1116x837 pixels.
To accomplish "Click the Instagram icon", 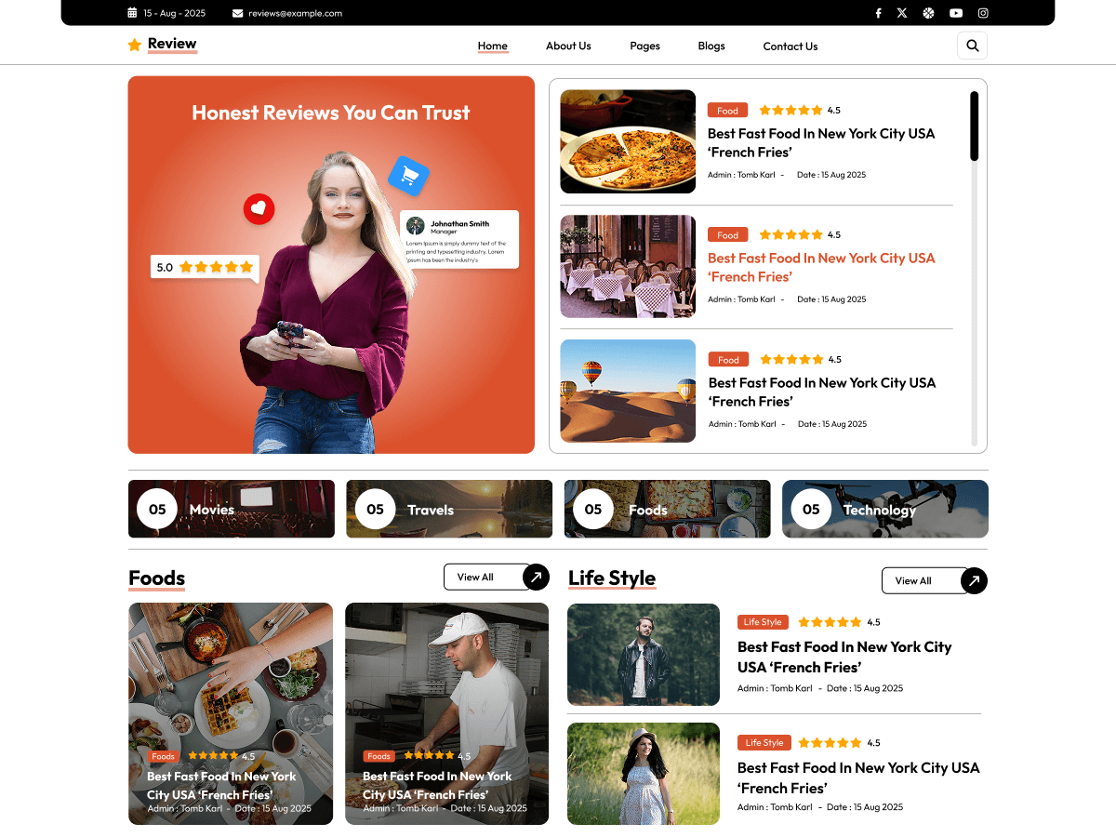I will pyautogui.click(x=983, y=12).
